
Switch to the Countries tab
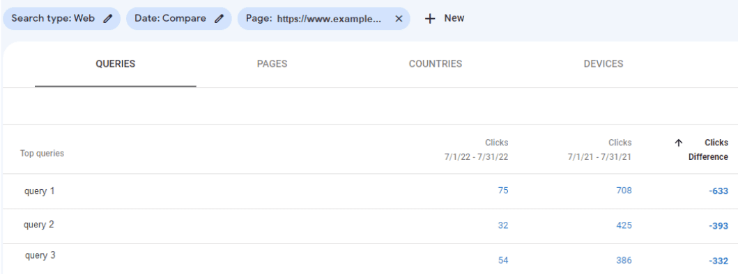pos(436,64)
